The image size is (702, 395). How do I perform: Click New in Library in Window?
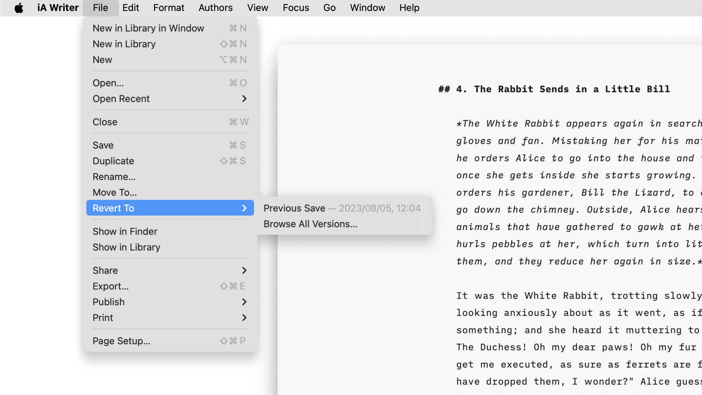click(148, 28)
